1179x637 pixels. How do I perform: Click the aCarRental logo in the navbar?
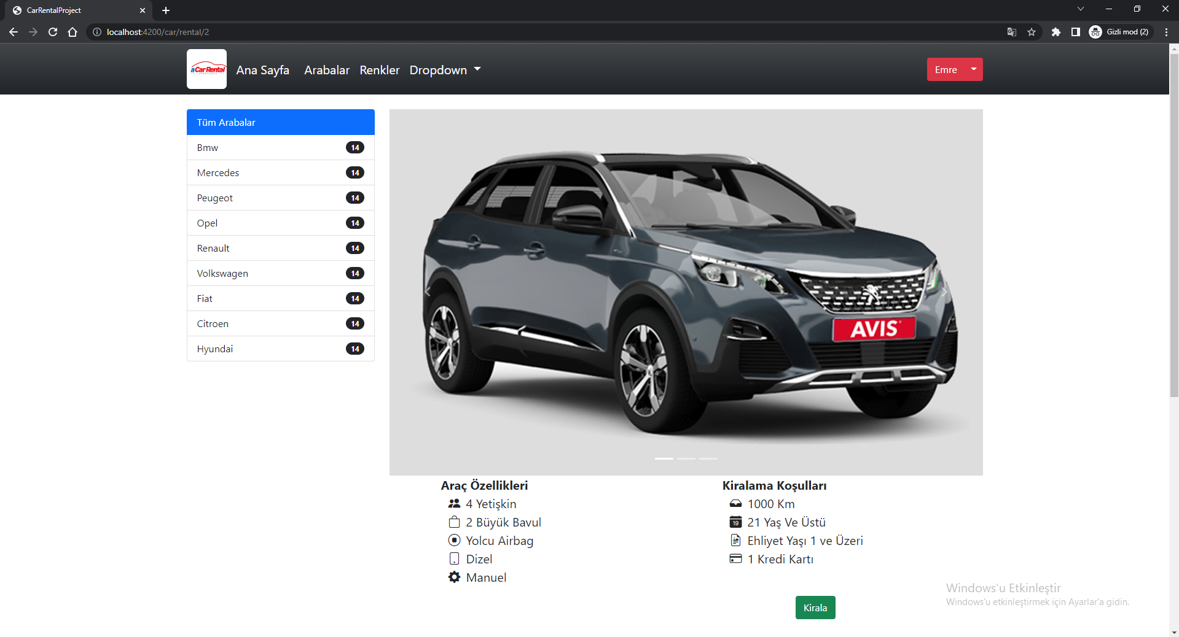click(206, 69)
